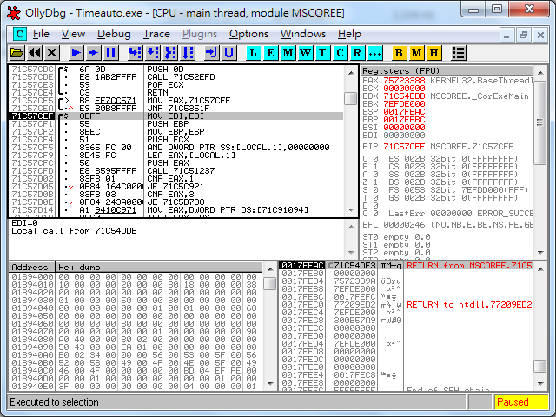This screenshot has height=417, width=556.
Task: Click stack pane scroll up arrow
Action: (x=540, y=269)
